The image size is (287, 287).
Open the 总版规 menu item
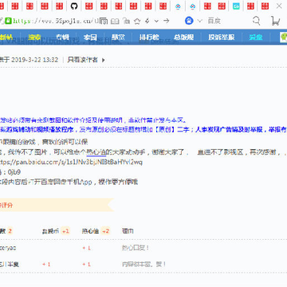[183, 37]
